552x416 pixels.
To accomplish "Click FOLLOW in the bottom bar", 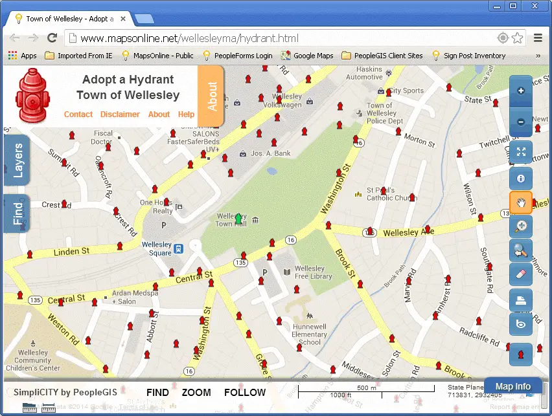I will pos(245,393).
